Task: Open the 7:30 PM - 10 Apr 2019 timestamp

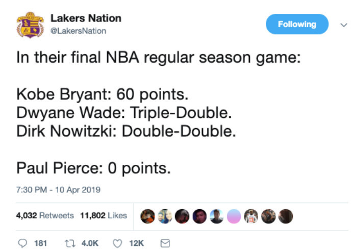Action: pyautogui.click(x=58, y=190)
